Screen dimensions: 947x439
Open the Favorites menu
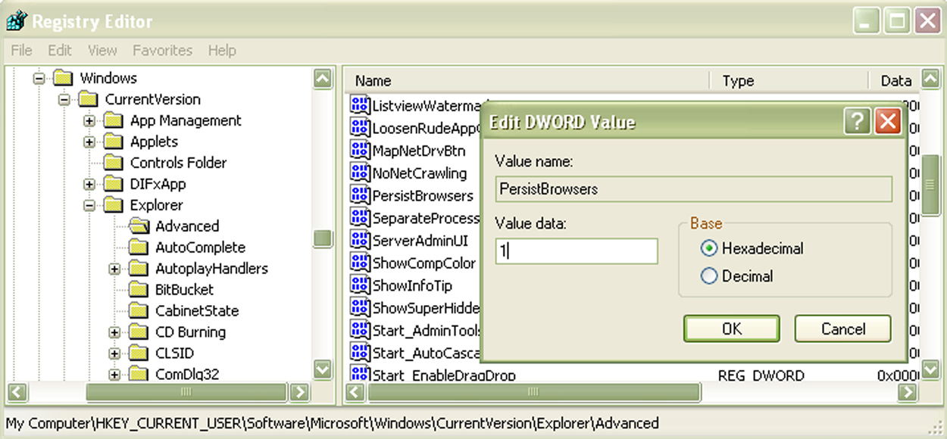[163, 51]
